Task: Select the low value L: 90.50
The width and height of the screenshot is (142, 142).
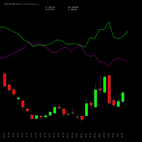Action: point(72,10)
